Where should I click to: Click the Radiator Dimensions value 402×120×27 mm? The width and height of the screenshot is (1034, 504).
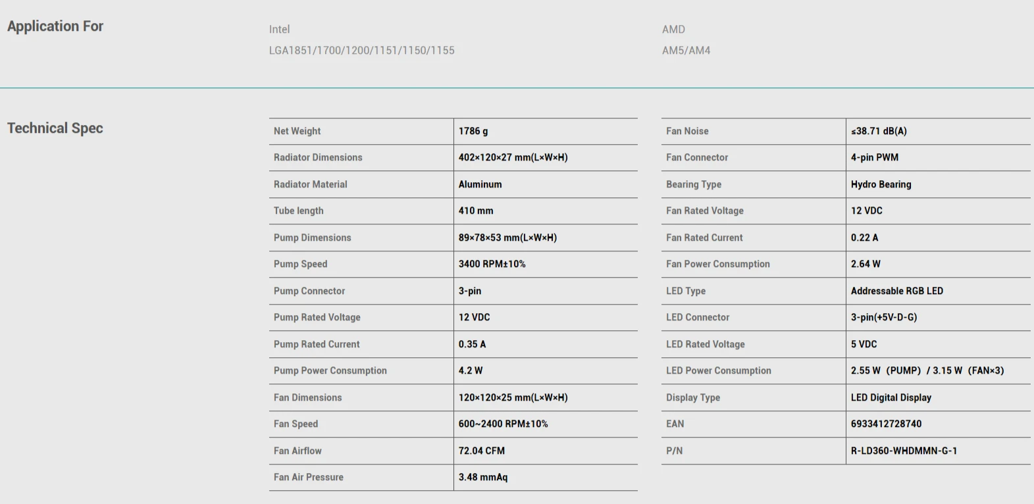pos(513,157)
